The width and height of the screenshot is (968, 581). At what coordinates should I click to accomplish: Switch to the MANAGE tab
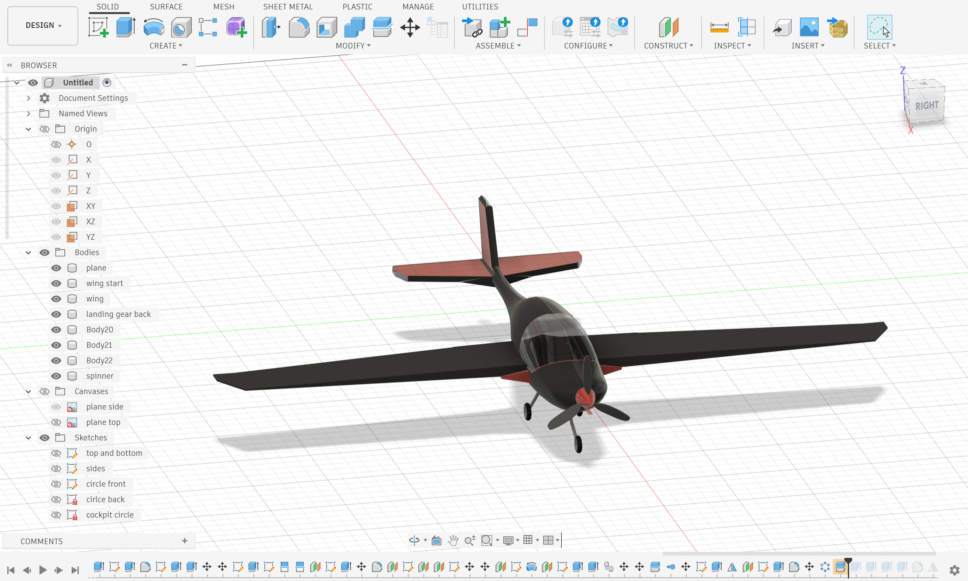(418, 7)
